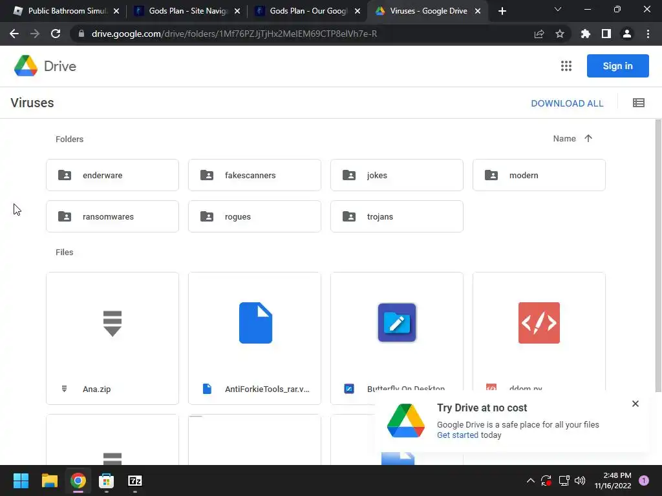The width and height of the screenshot is (662, 496).
Task: Click the AntiForkieTools_rar.v... file name
Action: [x=267, y=389]
